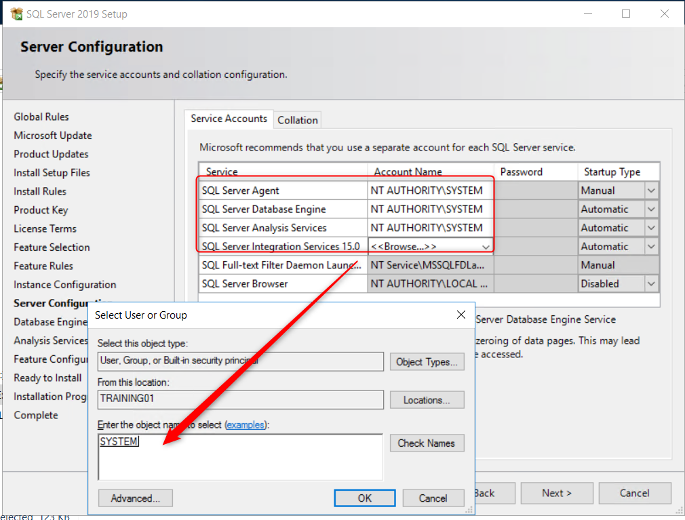Select the Product Key step

(x=41, y=210)
